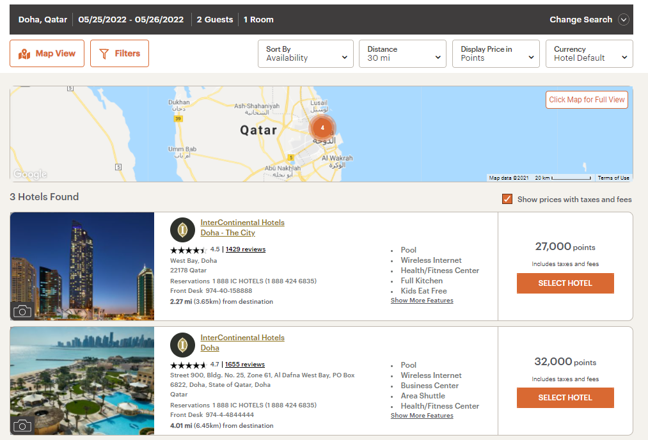Click the 05/25/2022 - 05/26/2022 dates
This screenshot has height=440, width=648.
pyautogui.click(x=130, y=19)
